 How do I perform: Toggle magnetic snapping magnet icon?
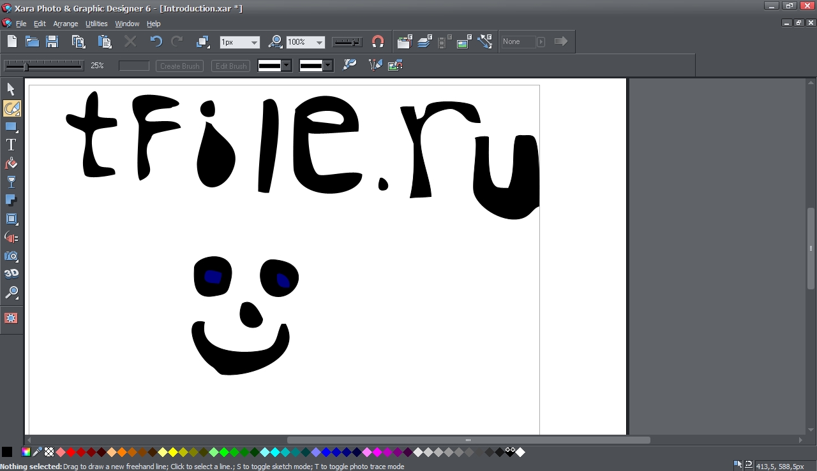[x=378, y=41]
